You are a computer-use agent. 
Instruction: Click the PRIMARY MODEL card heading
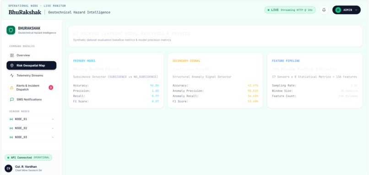84,61
